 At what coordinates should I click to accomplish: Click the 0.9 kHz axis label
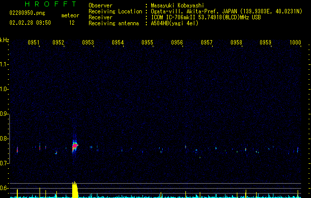(4, 114)
